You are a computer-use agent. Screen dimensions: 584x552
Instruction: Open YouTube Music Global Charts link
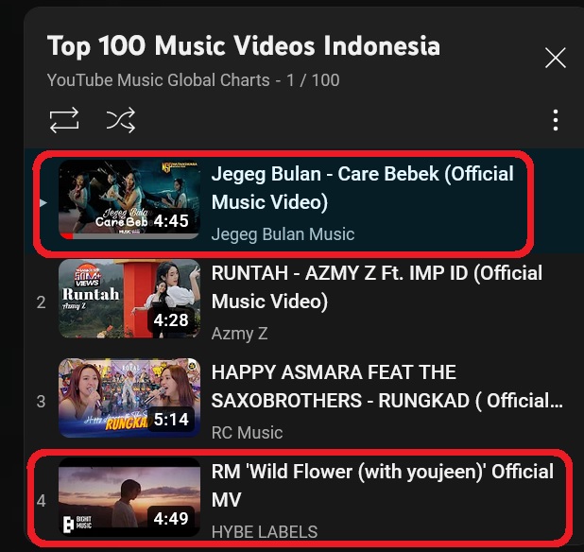(x=159, y=80)
